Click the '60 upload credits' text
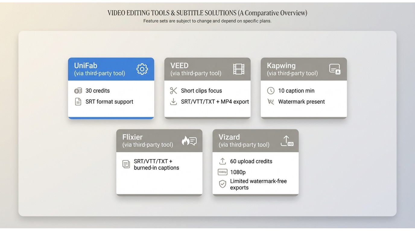 (x=251, y=161)
